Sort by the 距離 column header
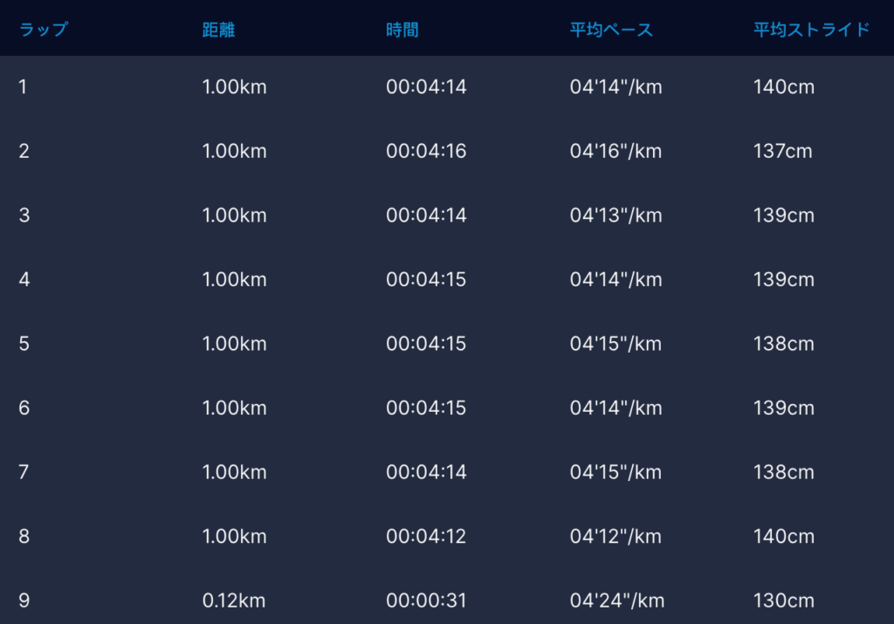The width and height of the screenshot is (894, 624). tap(218, 30)
